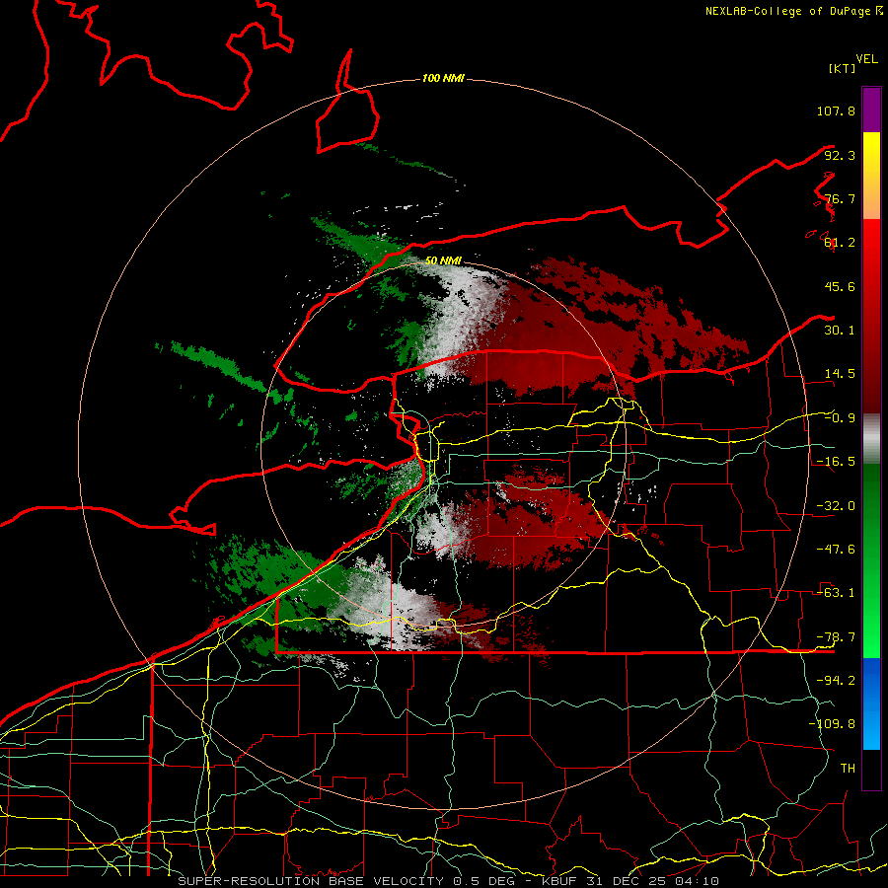Click the 107.8 legend value
Screen dimensions: 888x888
836,111
